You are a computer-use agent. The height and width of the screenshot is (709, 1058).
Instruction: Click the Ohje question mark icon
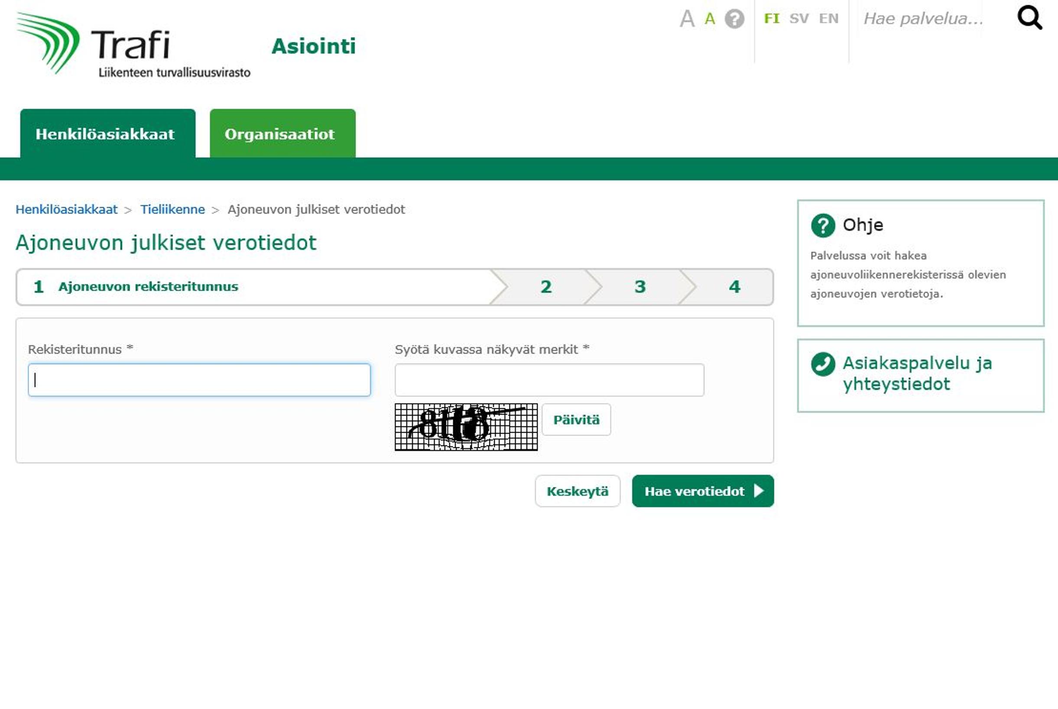point(823,225)
